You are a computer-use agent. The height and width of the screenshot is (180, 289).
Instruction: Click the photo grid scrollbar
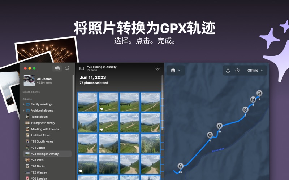tap(162, 103)
